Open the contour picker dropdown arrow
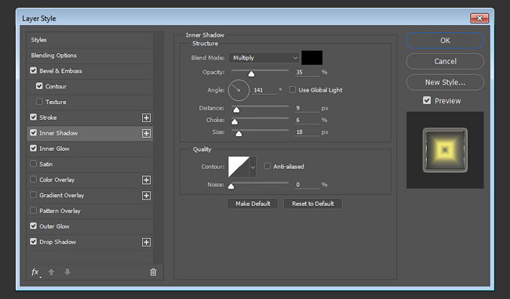510x299 pixels. (253, 167)
